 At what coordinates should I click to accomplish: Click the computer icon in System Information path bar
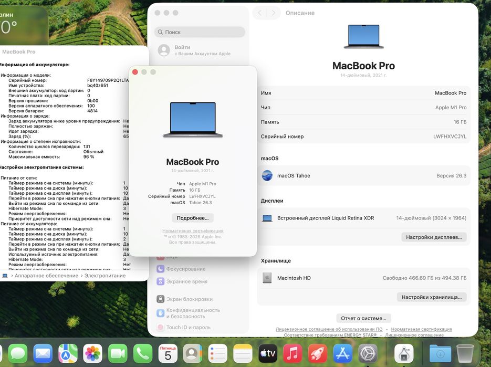[5, 276]
